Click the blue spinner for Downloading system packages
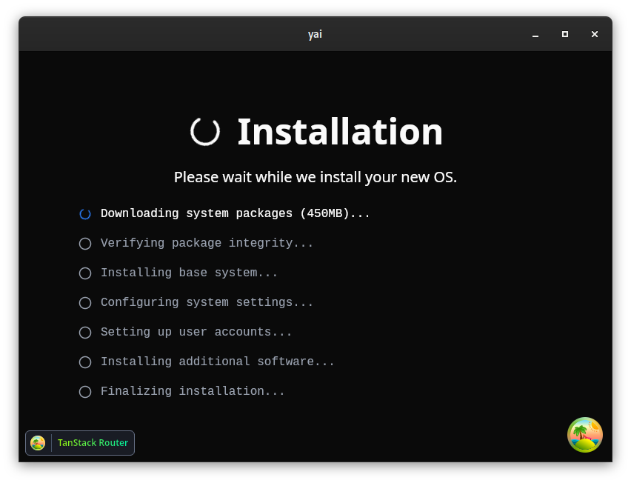 [x=85, y=214]
